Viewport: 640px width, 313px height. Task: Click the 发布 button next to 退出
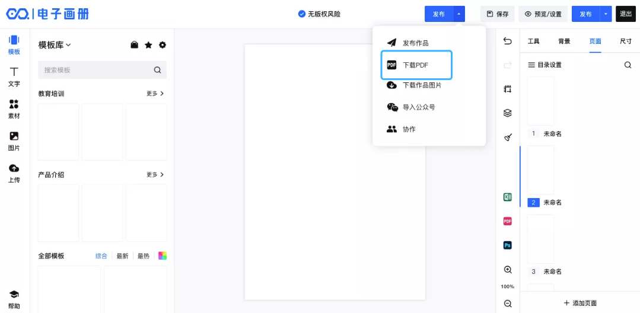(x=585, y=14)
